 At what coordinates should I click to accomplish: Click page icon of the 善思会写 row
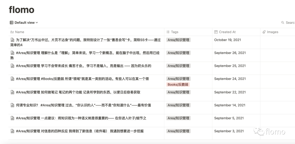(x=12, y=40)
